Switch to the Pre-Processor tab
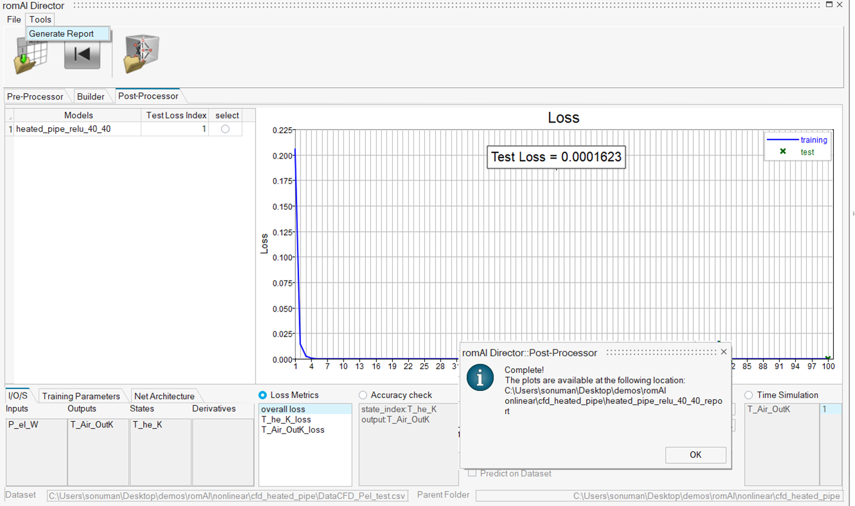 (x=35, y=96)
